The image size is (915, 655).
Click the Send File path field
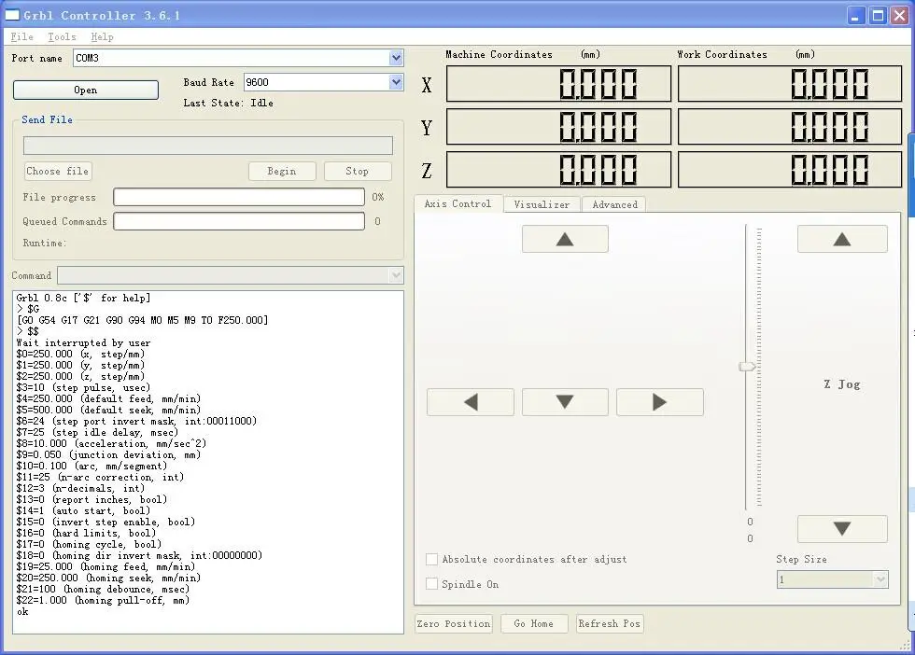207,146
